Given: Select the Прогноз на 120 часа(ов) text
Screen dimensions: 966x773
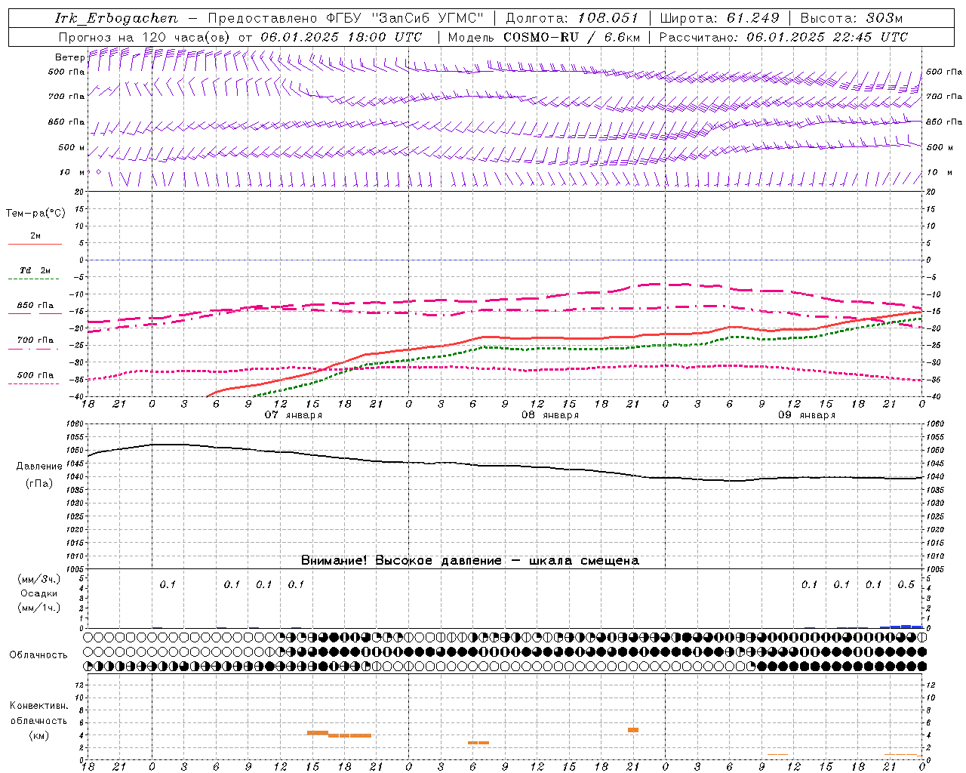Looking at the screenshot, I should [x=145, y=37].
